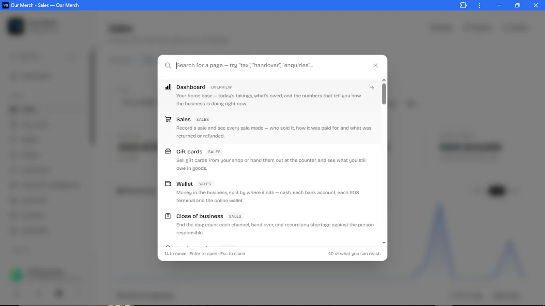Click Wallet description about money in business
The image size is (545, 306).
click(x=267, y=197)
